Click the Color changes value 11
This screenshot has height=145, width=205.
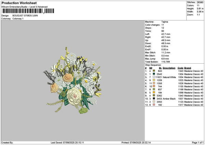(x=163, y=25)
